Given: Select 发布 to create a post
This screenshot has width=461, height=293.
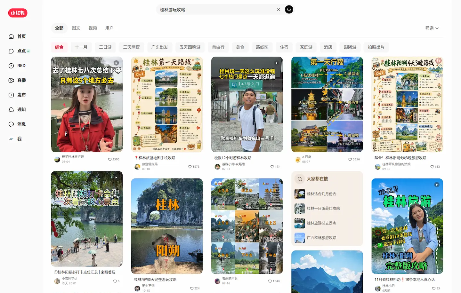Looking at the screenshot, I should pos(18,95).
